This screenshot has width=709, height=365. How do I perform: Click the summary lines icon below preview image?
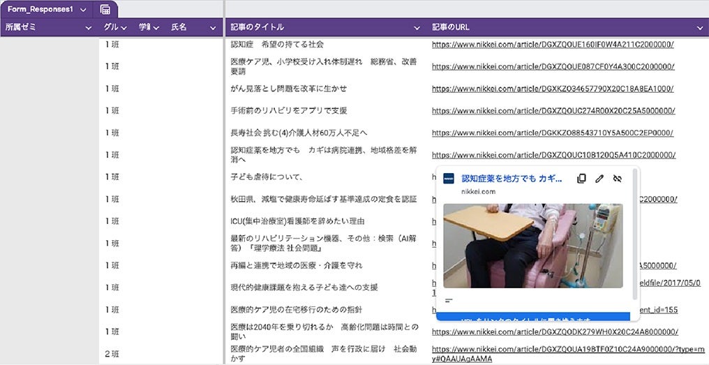449,301
